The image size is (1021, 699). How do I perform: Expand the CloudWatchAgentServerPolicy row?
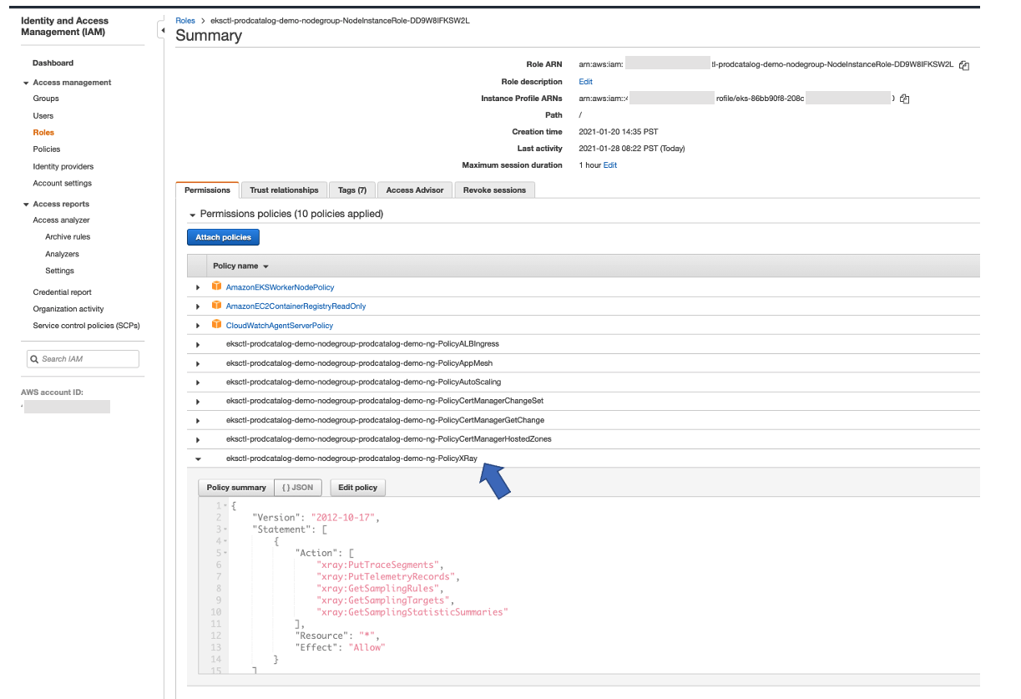pos(198,326)
